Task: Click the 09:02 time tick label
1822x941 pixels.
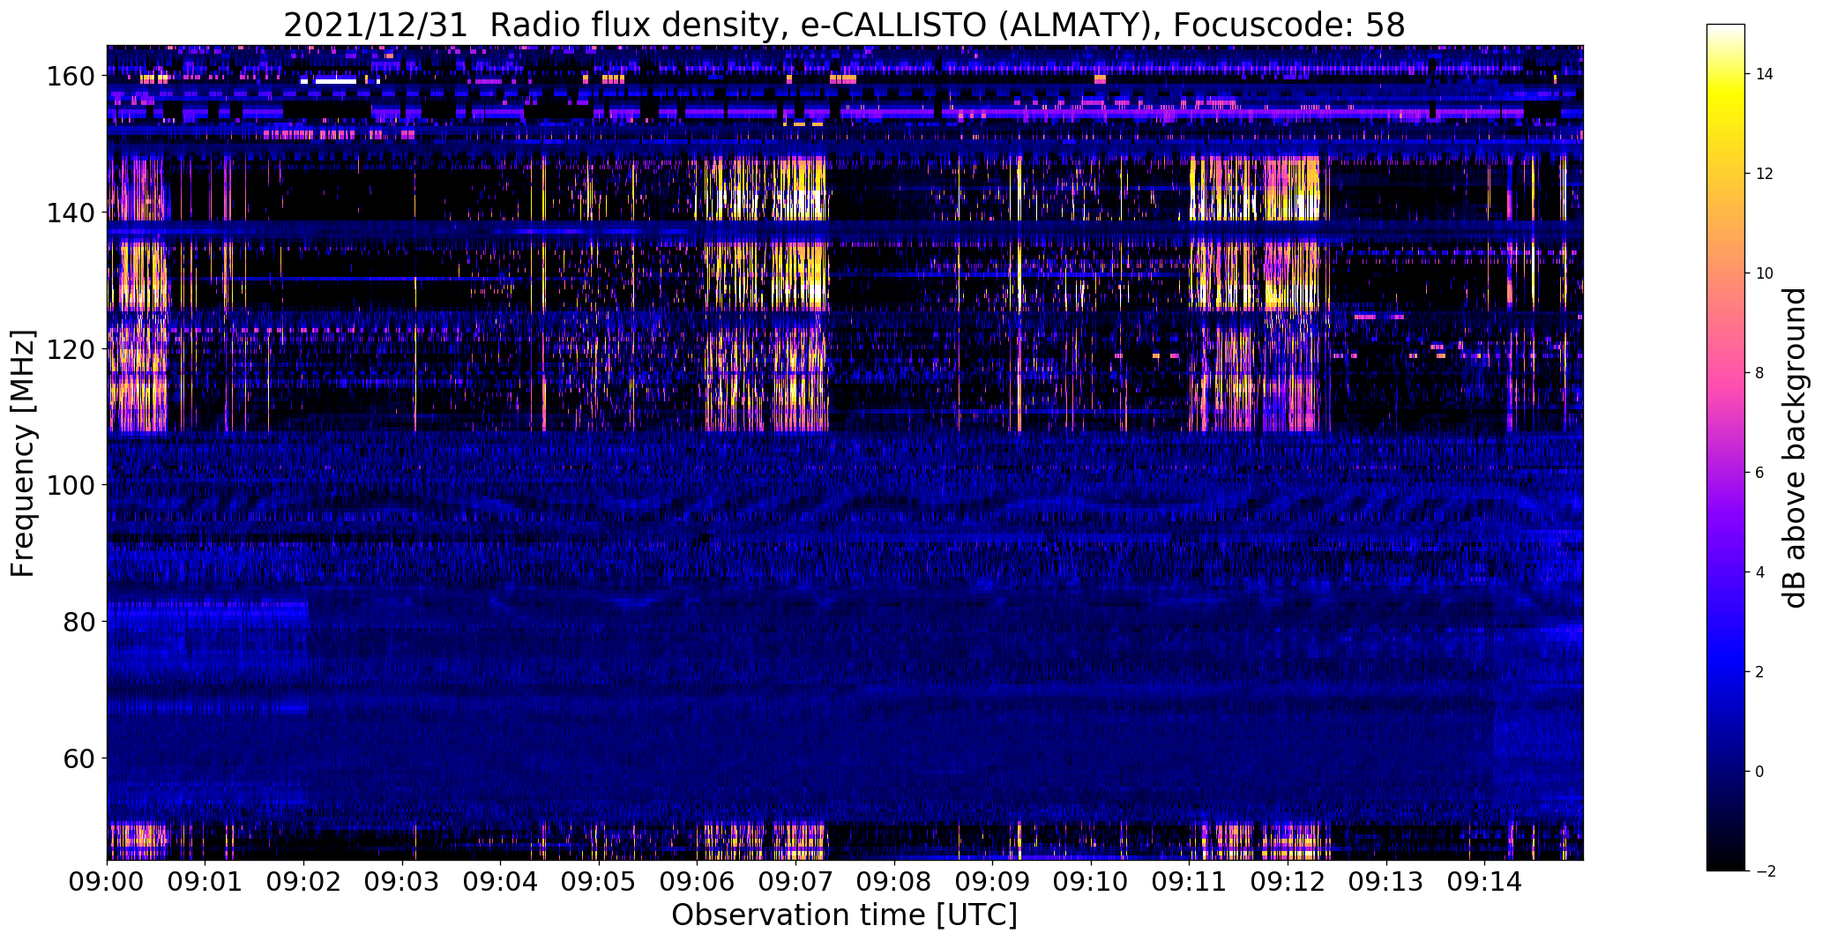Action: click(x=304, y=881)
